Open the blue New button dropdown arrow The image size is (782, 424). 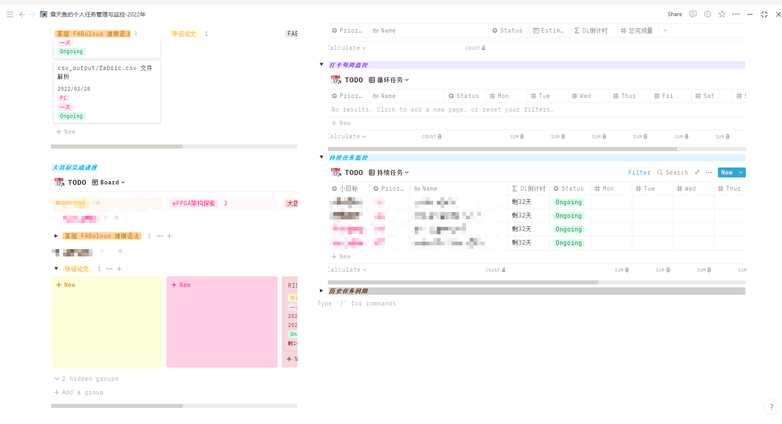point(741,172)
